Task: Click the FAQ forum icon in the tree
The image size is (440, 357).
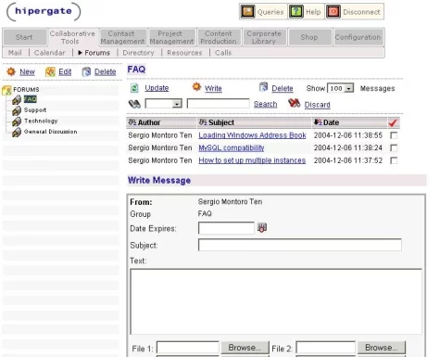Action: point(17,99)
